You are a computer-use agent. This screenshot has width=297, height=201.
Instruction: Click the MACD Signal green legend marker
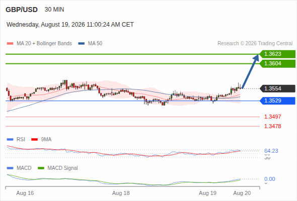[x=41, y=168]
